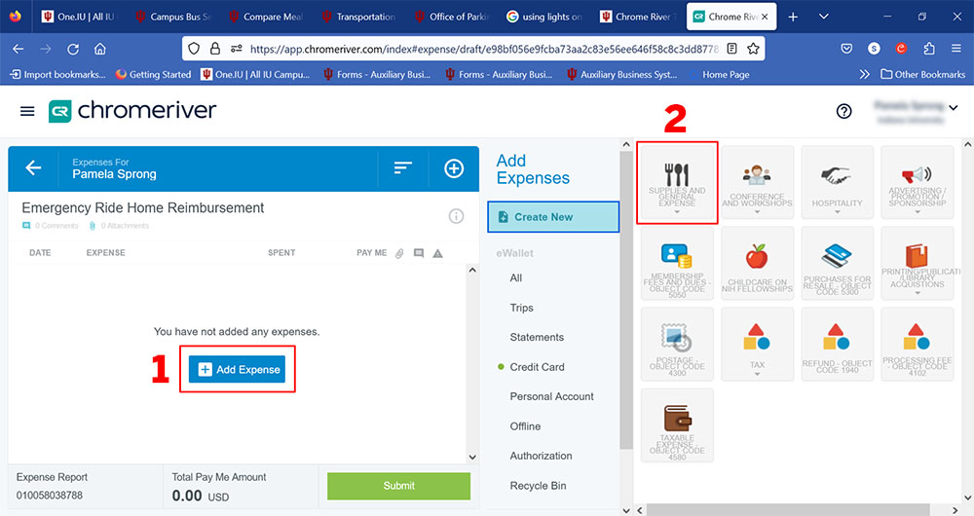Screen dimensions: 974x516
Task: Click the expense tiles horizontal scrollbar
Action: (x=788, y=510)
